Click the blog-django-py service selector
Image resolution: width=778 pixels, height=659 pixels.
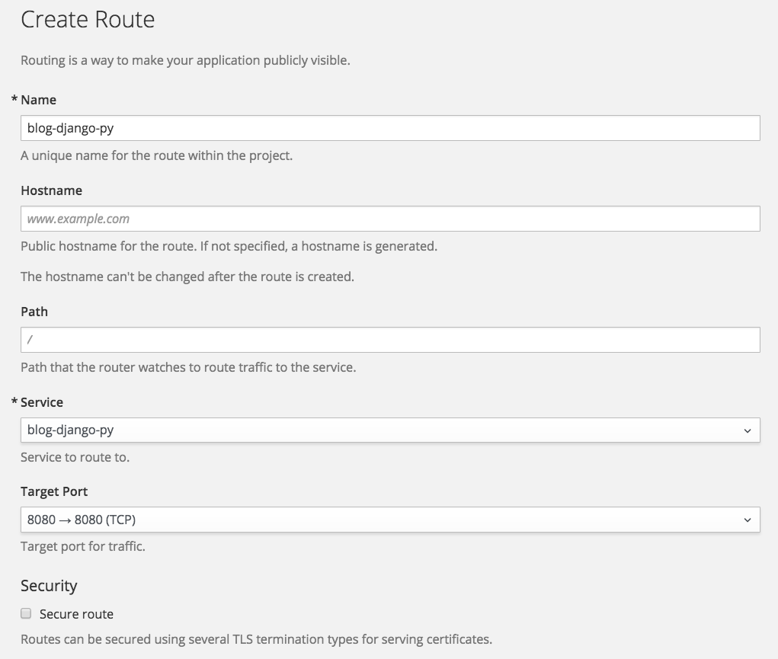(390, 430)
